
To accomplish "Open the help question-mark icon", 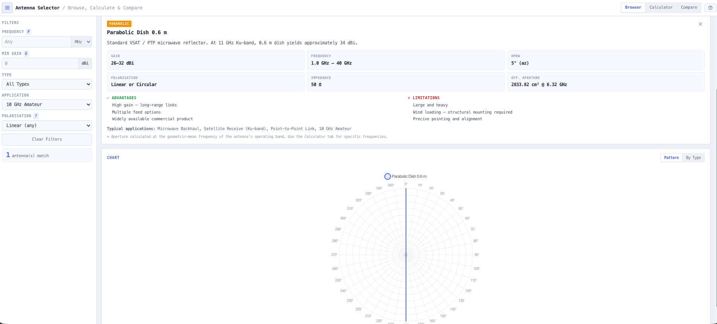I will (710, 8).
